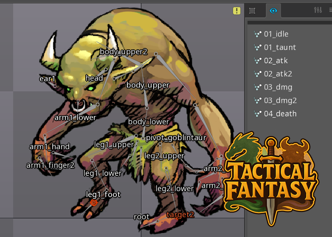Screen dimensions: 332x237
Task: Select the arm1_finger2 bone label
Action: [51, 165]
